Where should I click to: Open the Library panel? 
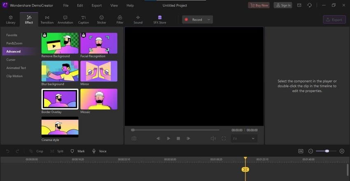(x=10, y=20)
